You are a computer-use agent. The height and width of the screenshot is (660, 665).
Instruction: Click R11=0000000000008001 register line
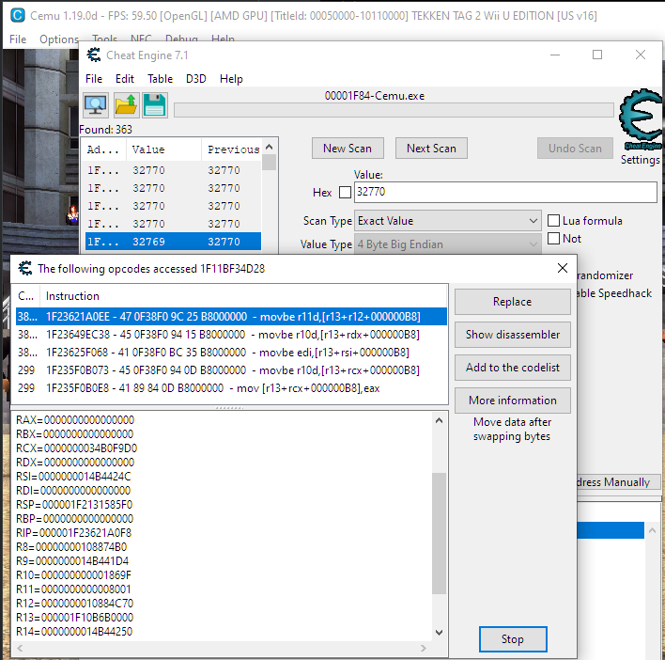pos(74,589)
